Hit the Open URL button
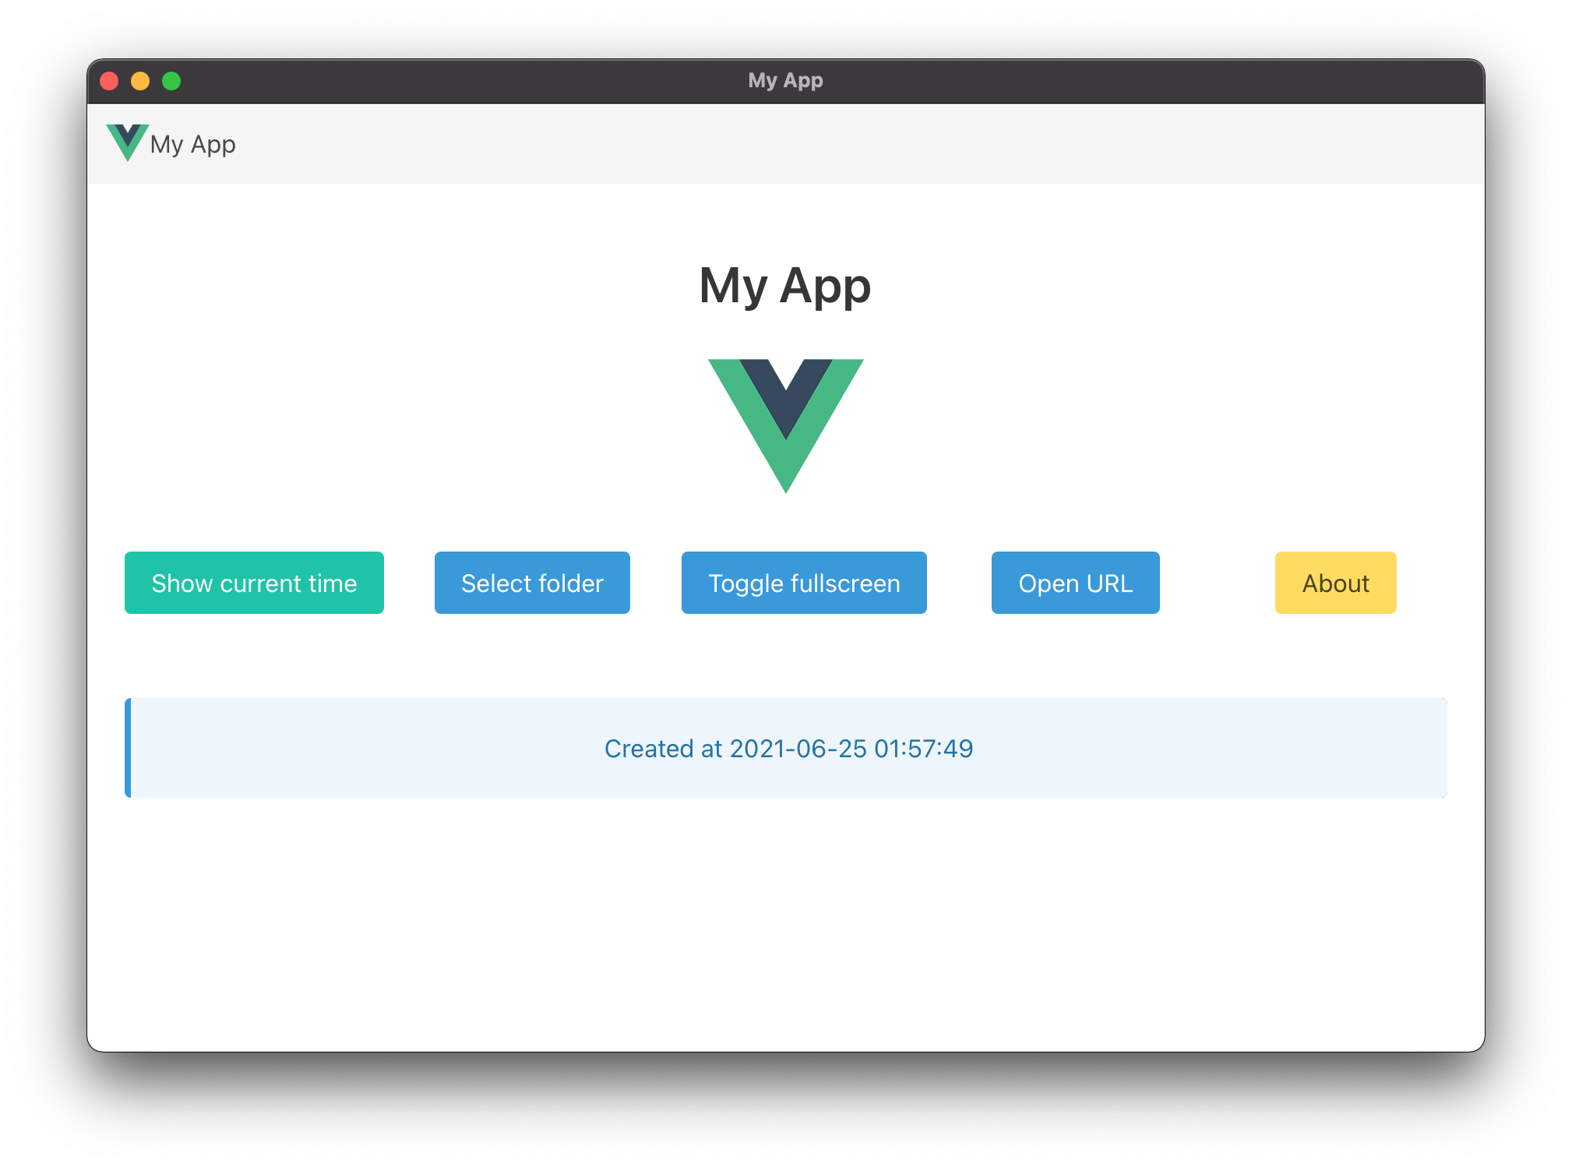This screenshot has width=1572, height=1167. (x=1075, y=583)
